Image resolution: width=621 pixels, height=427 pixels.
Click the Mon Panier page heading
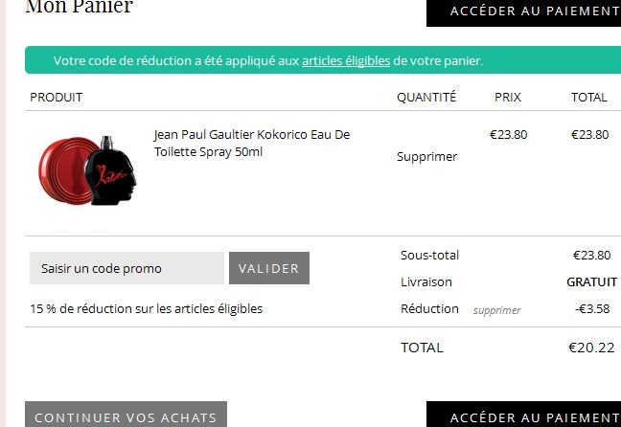coord(80,7)
